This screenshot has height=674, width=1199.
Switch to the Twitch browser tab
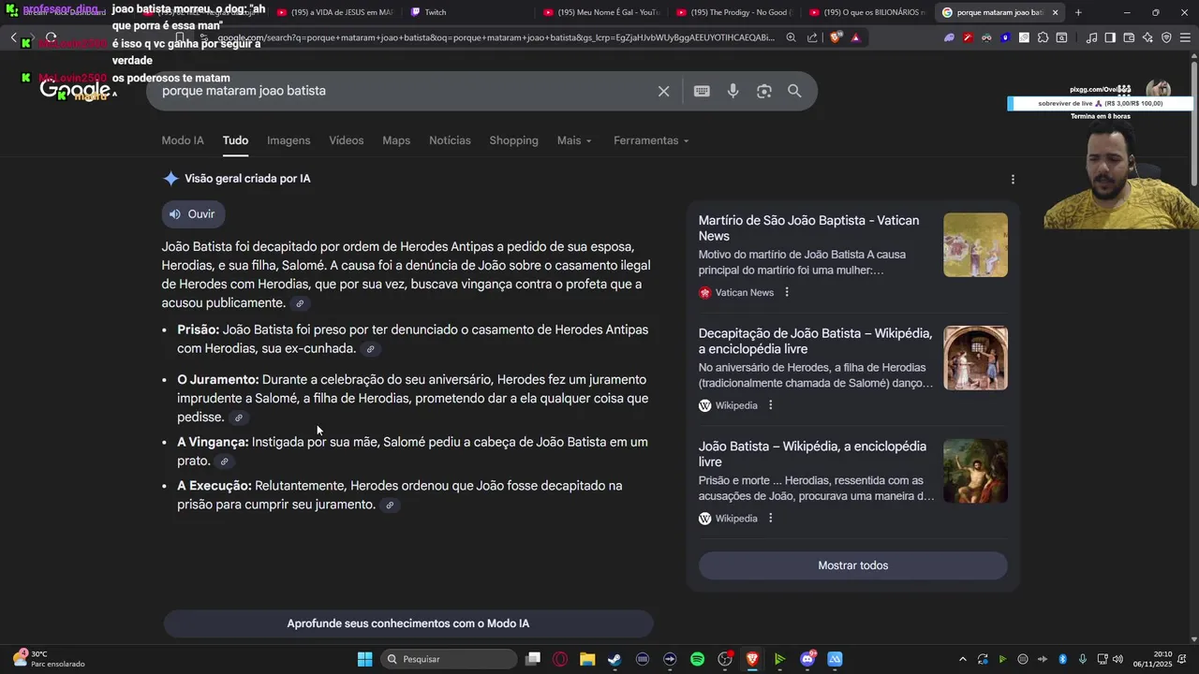point(468,12)
